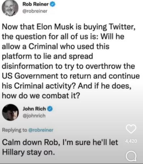Click the @johnrich handle
The height and width of the screenshot is (164, 143).
tap(34, 116)
